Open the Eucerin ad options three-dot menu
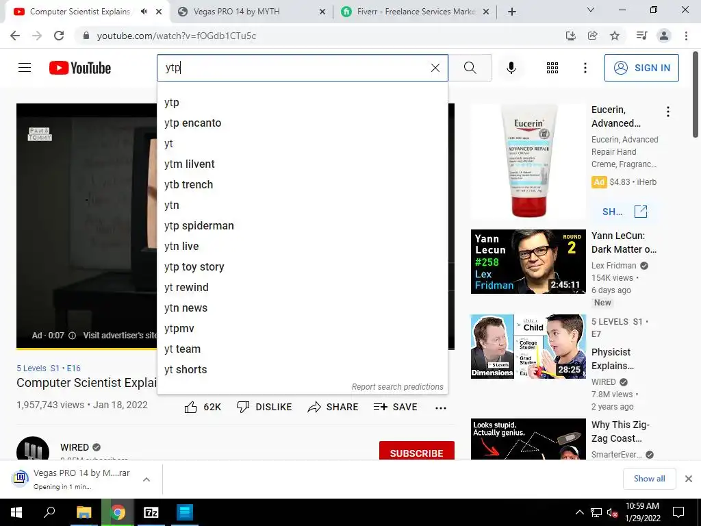 click(x=668, y=112)
